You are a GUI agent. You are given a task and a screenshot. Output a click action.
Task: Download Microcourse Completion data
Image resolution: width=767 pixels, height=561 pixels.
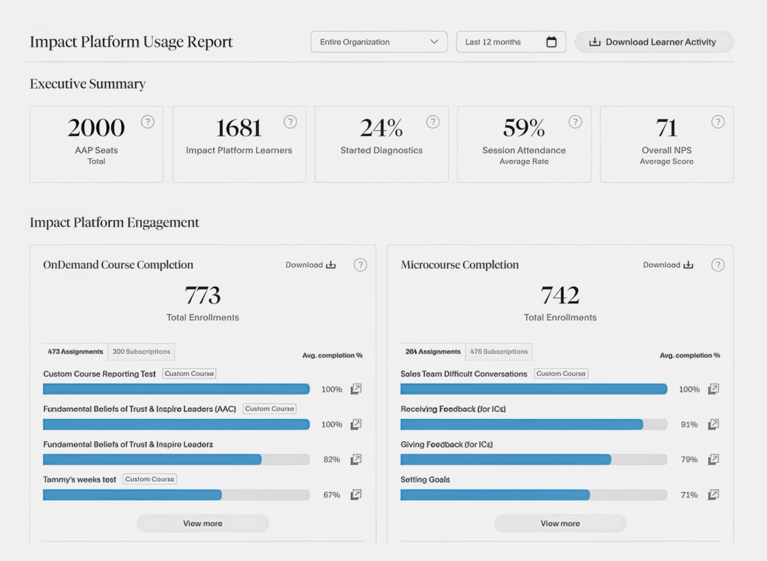(x=668, y=265)
